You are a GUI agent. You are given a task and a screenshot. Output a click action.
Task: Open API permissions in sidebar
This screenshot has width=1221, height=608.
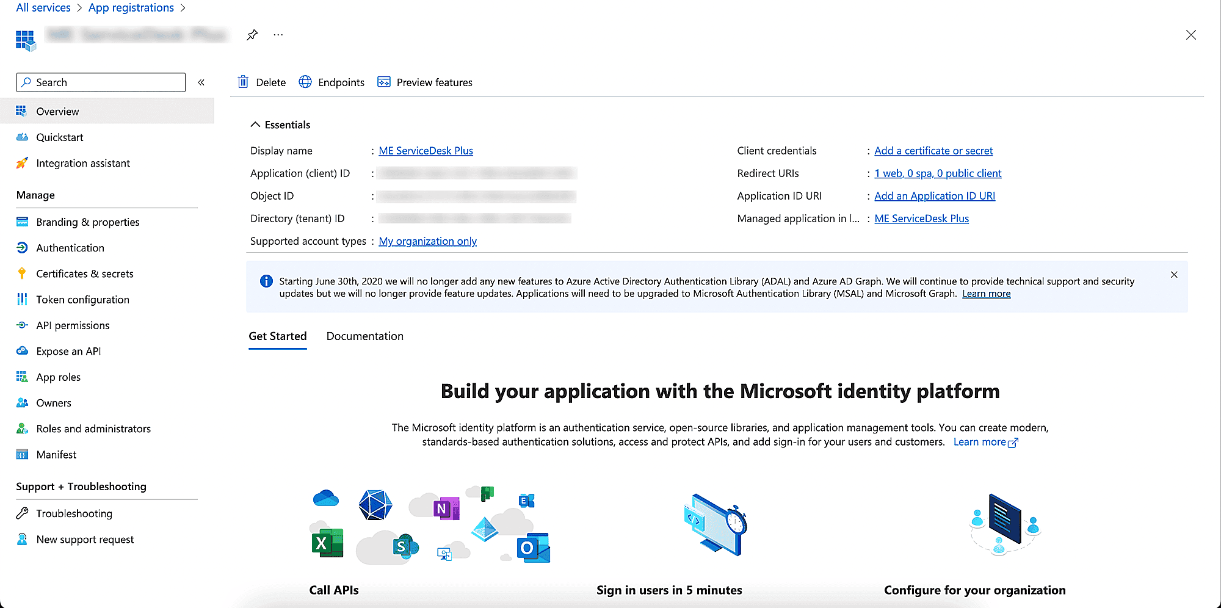[73, 325]
